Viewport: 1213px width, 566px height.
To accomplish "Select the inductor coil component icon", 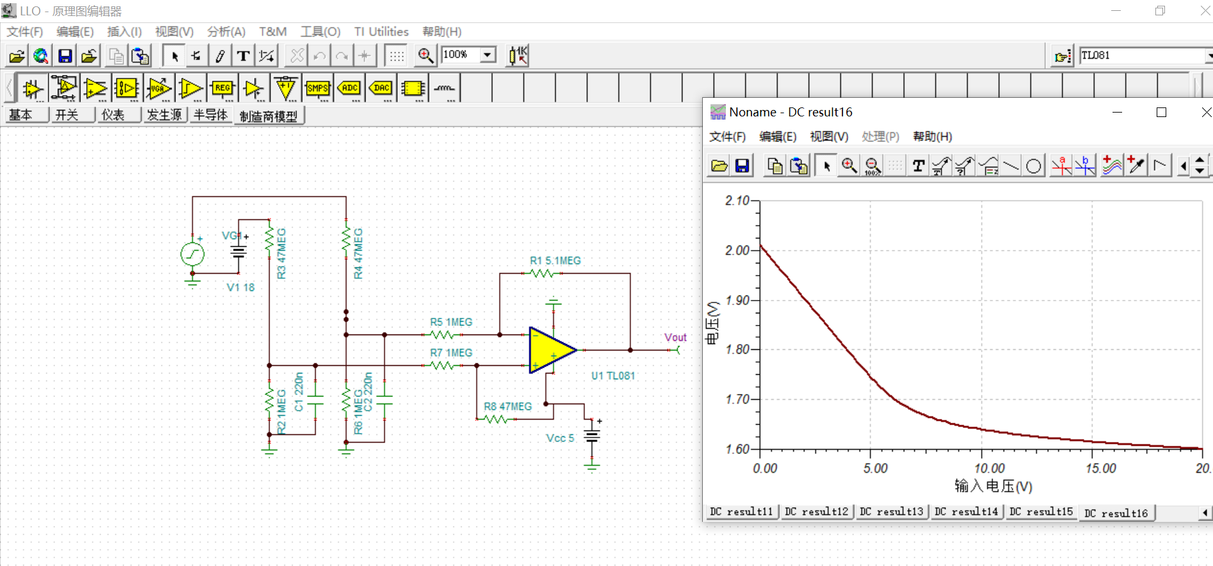I will (x=445, y=88).
